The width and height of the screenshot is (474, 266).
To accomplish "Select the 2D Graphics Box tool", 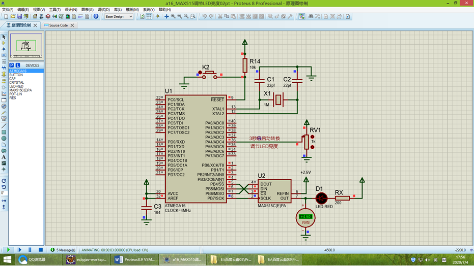I will click(x=4, y=132).
